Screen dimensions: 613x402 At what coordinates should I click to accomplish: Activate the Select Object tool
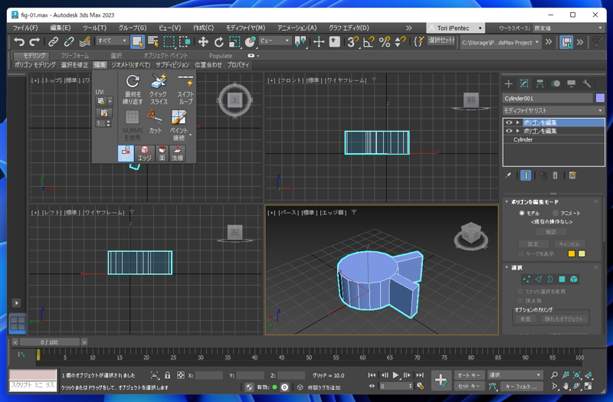click(x=137, y=41)
